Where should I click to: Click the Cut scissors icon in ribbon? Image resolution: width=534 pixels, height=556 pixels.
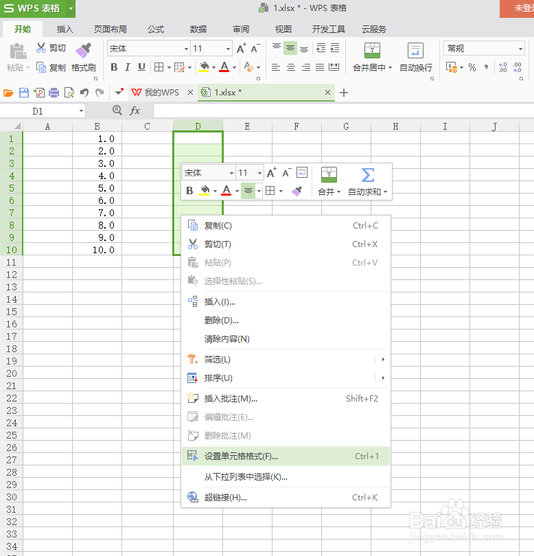[x=41, y=48]
